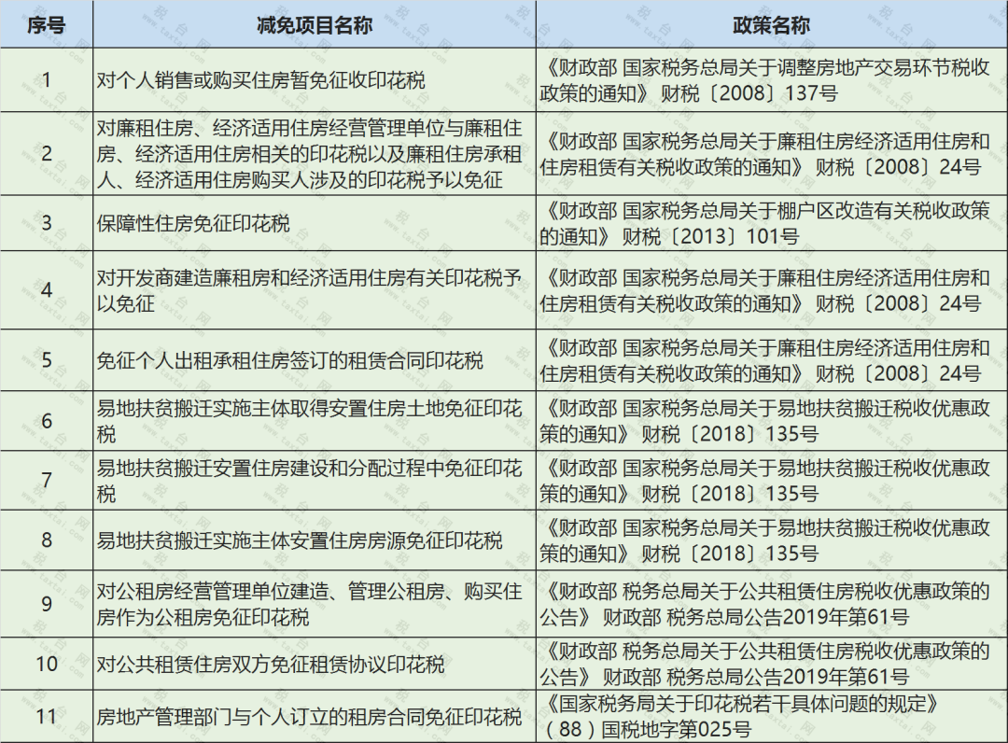Select serial number cell 10
Viewport: 1008px width, 743px height.
(47, 664)
